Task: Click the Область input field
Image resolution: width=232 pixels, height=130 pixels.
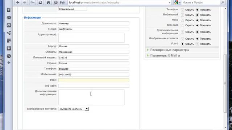Action: pyautogui.click(x=94, y=52)
